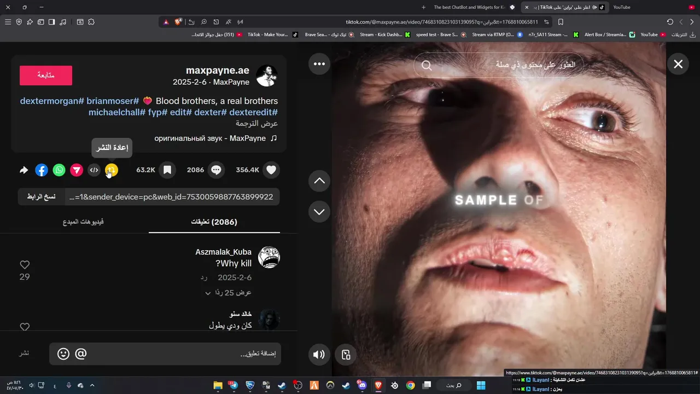Reload the page
700x394 pixels.
pos(670,22)
